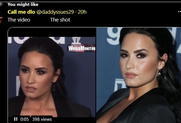Open the tweet via the 20h timestamp
This screenshot has height=123, width=181.
click(82, 12)
